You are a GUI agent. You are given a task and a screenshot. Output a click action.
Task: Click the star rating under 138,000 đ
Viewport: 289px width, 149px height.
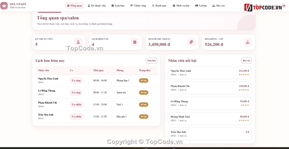244,90
